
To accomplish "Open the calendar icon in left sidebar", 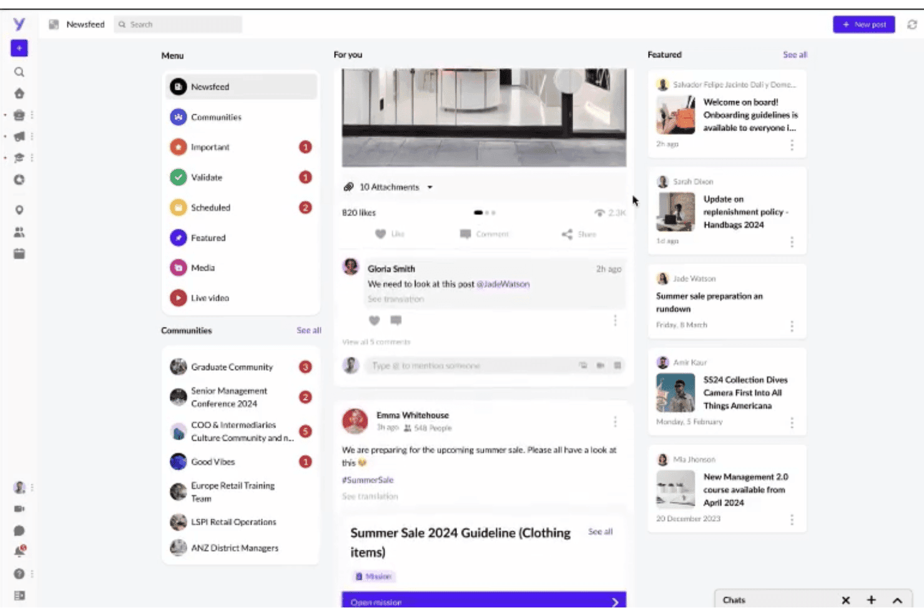I will [19, 253].
